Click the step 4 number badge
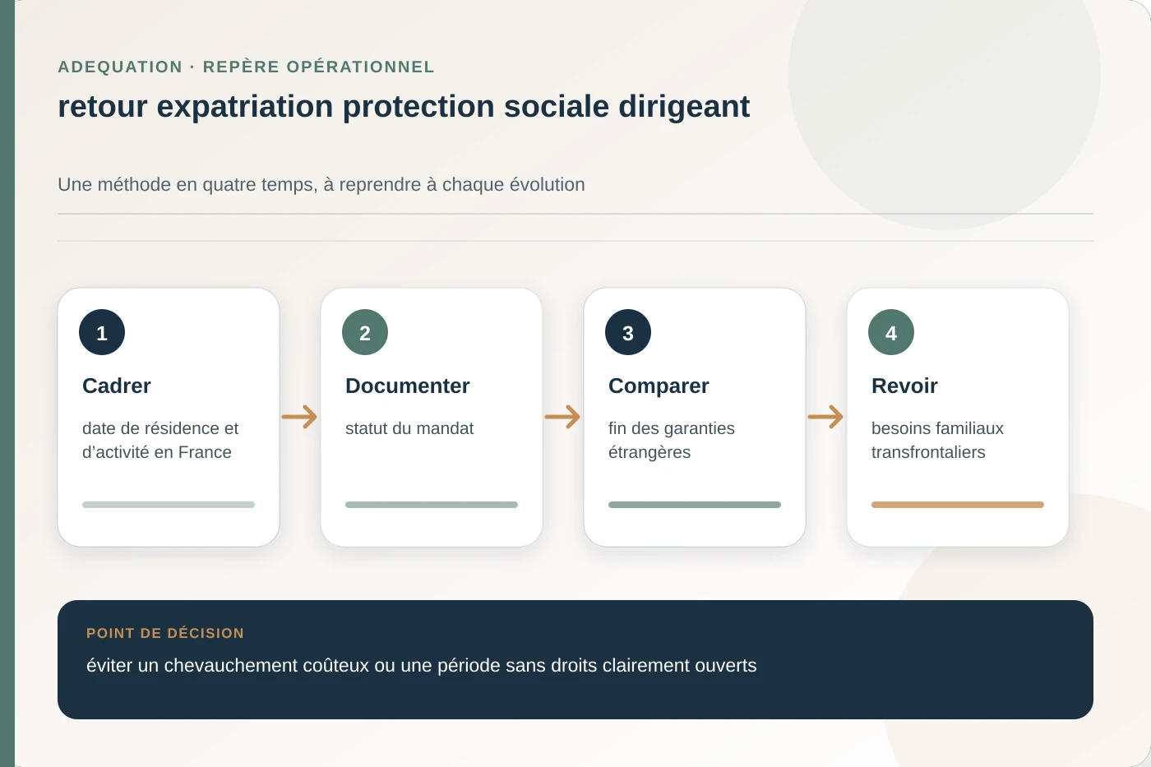Image resolution: width=1151 pixels, height=767 pixels. point(891,332)
